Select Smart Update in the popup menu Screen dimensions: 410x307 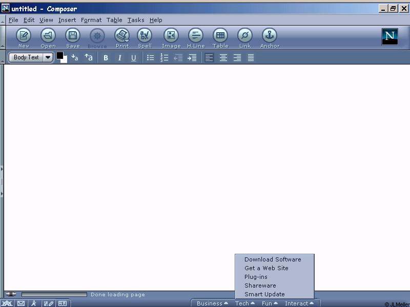tap(275, 294)
